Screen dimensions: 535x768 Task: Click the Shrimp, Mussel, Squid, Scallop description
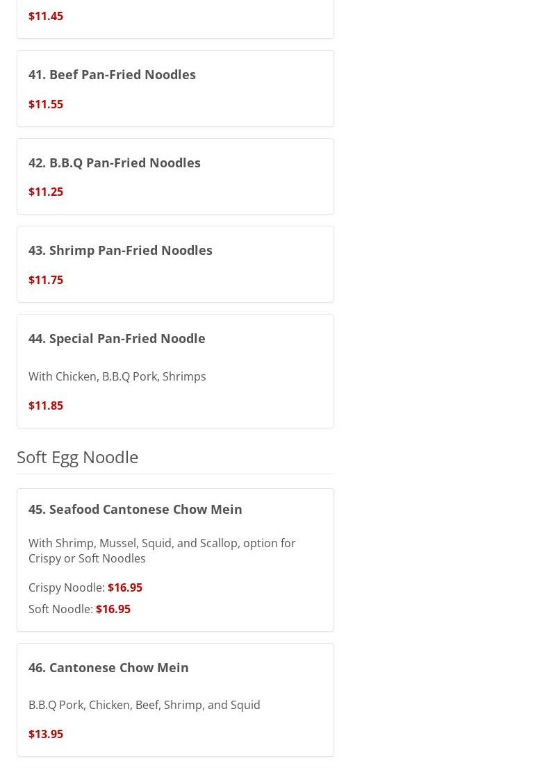(162, 551)
